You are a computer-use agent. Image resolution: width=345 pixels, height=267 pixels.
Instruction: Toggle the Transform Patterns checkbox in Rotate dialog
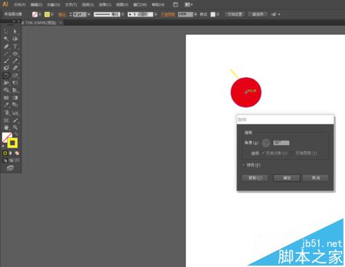293,153
